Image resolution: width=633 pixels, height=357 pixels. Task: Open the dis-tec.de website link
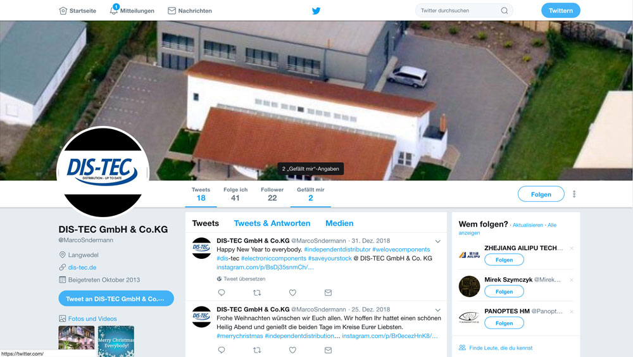pyautogui.click(x=82, y=267)
